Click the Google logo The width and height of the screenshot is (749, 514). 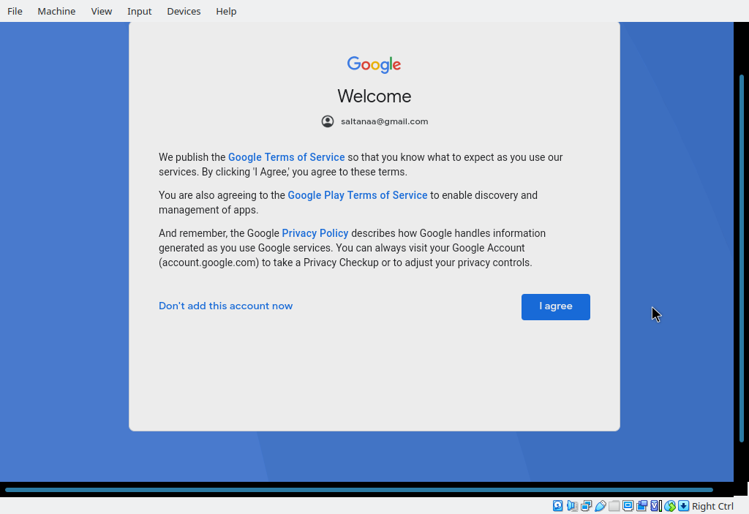click(374, 64)
